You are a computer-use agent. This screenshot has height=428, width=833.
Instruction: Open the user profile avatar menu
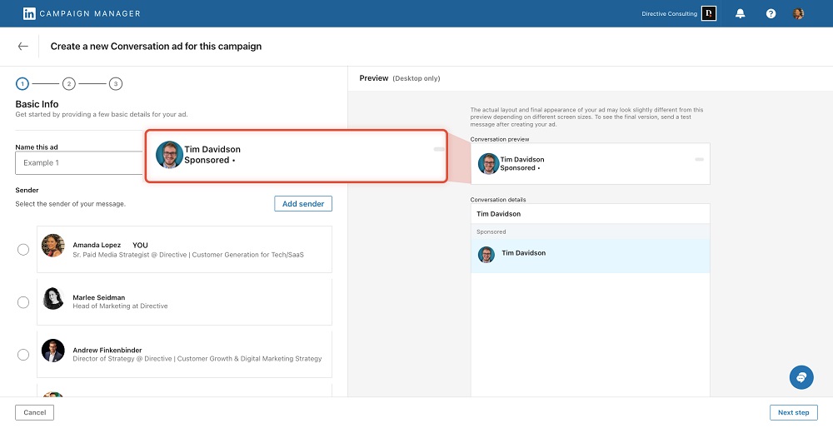click(x=798, y=14)
